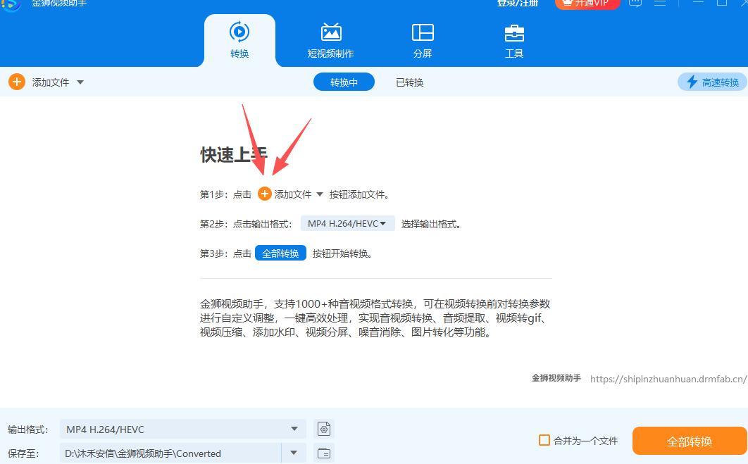Open the 工具 toolbox tab

(513, 40)
